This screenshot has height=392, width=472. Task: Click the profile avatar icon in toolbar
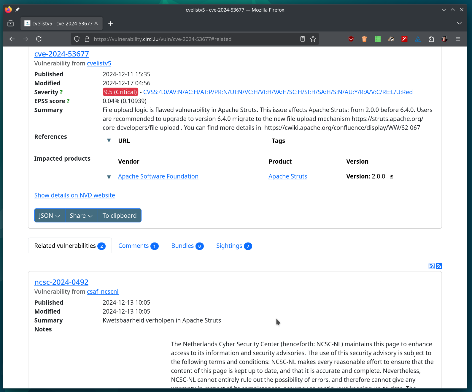point(444,39)
